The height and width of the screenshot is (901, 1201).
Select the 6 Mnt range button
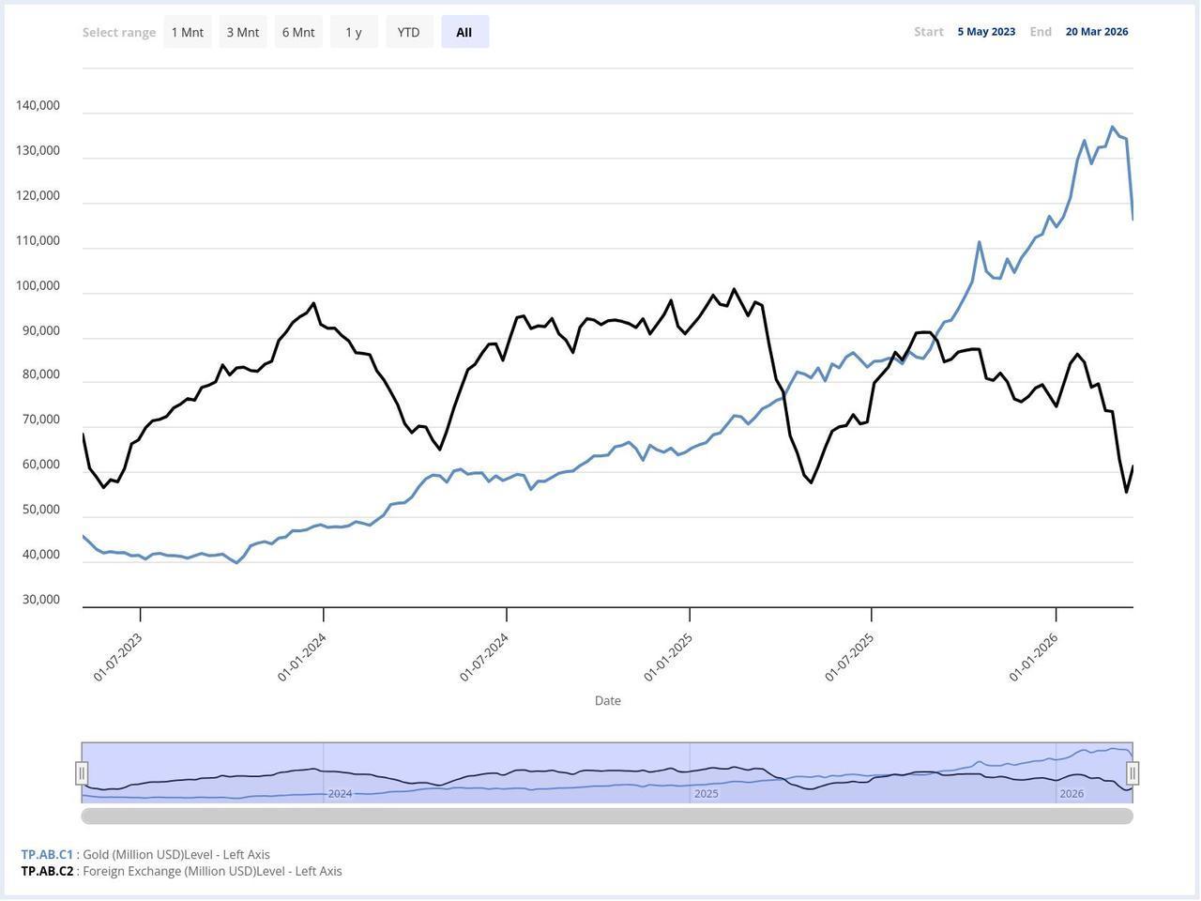tap(297, 31)
